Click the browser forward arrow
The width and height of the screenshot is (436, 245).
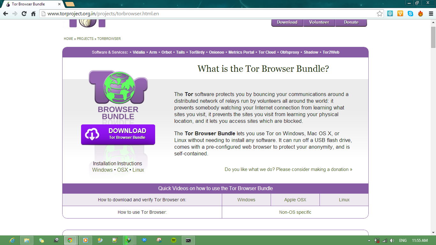pyautogui.click(x=15, y=14)
